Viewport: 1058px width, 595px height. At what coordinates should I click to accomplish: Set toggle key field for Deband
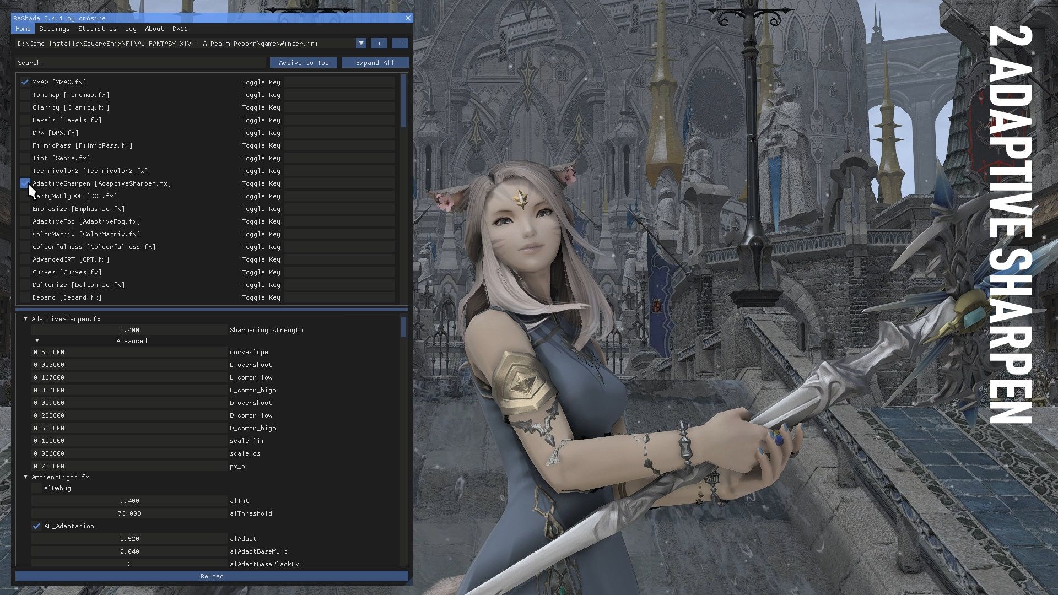[x=339, y=297]
